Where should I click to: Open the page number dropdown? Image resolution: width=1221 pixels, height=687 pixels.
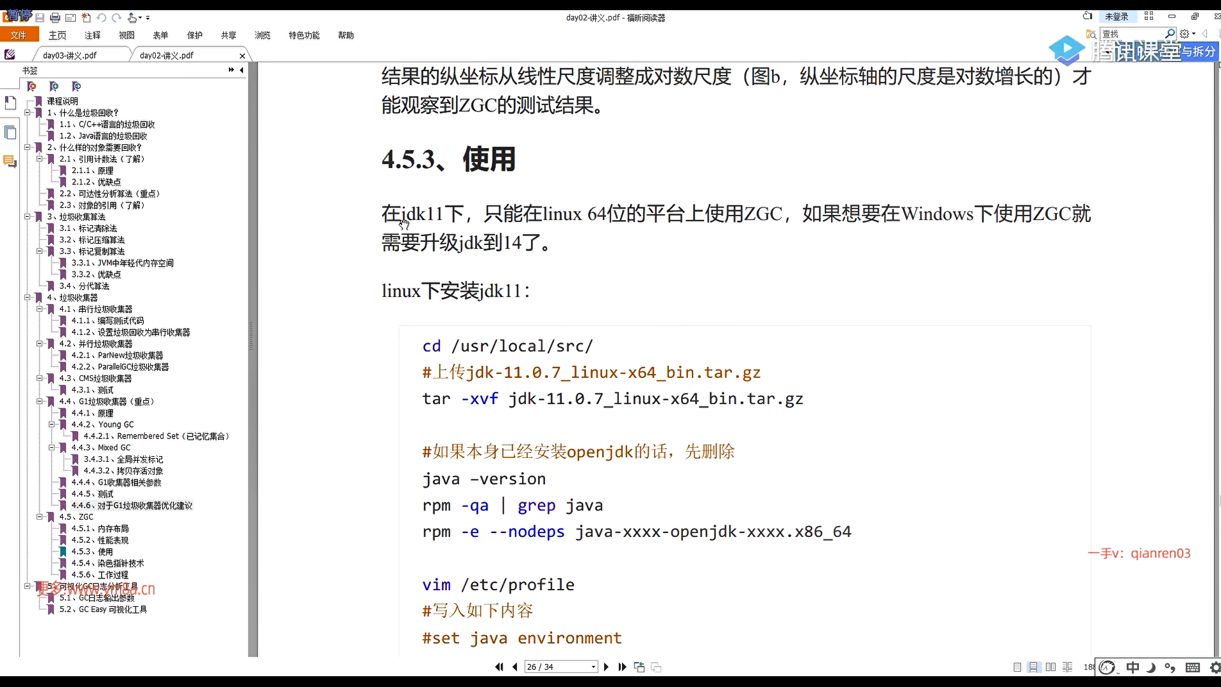[593, 667]
